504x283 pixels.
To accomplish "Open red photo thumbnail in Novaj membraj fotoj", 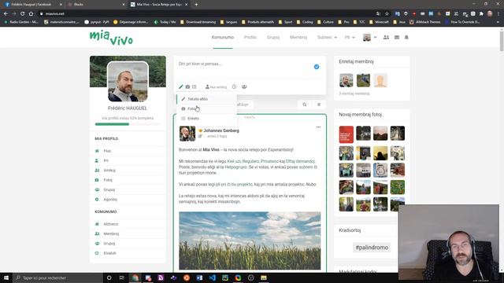I will pos(346,134).
